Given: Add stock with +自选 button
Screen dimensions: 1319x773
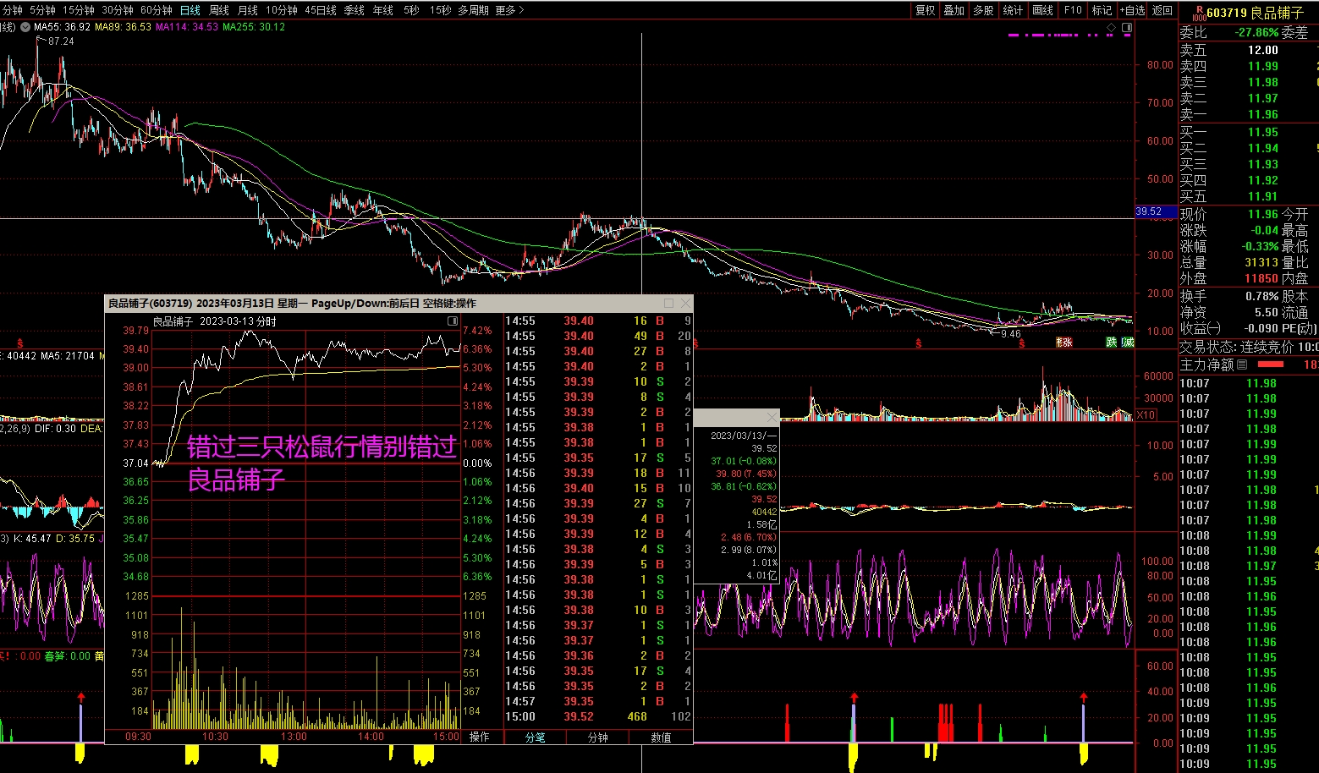Looking at the screenshot, I should click(x=1132, y=10).
